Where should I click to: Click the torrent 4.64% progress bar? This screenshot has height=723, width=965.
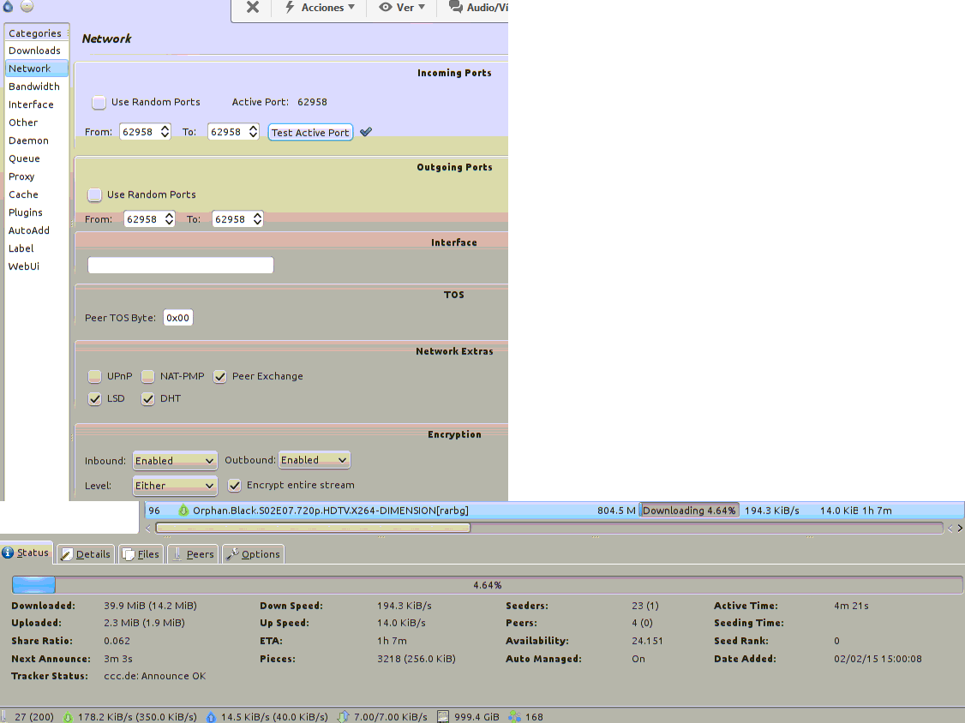point(487,585)
